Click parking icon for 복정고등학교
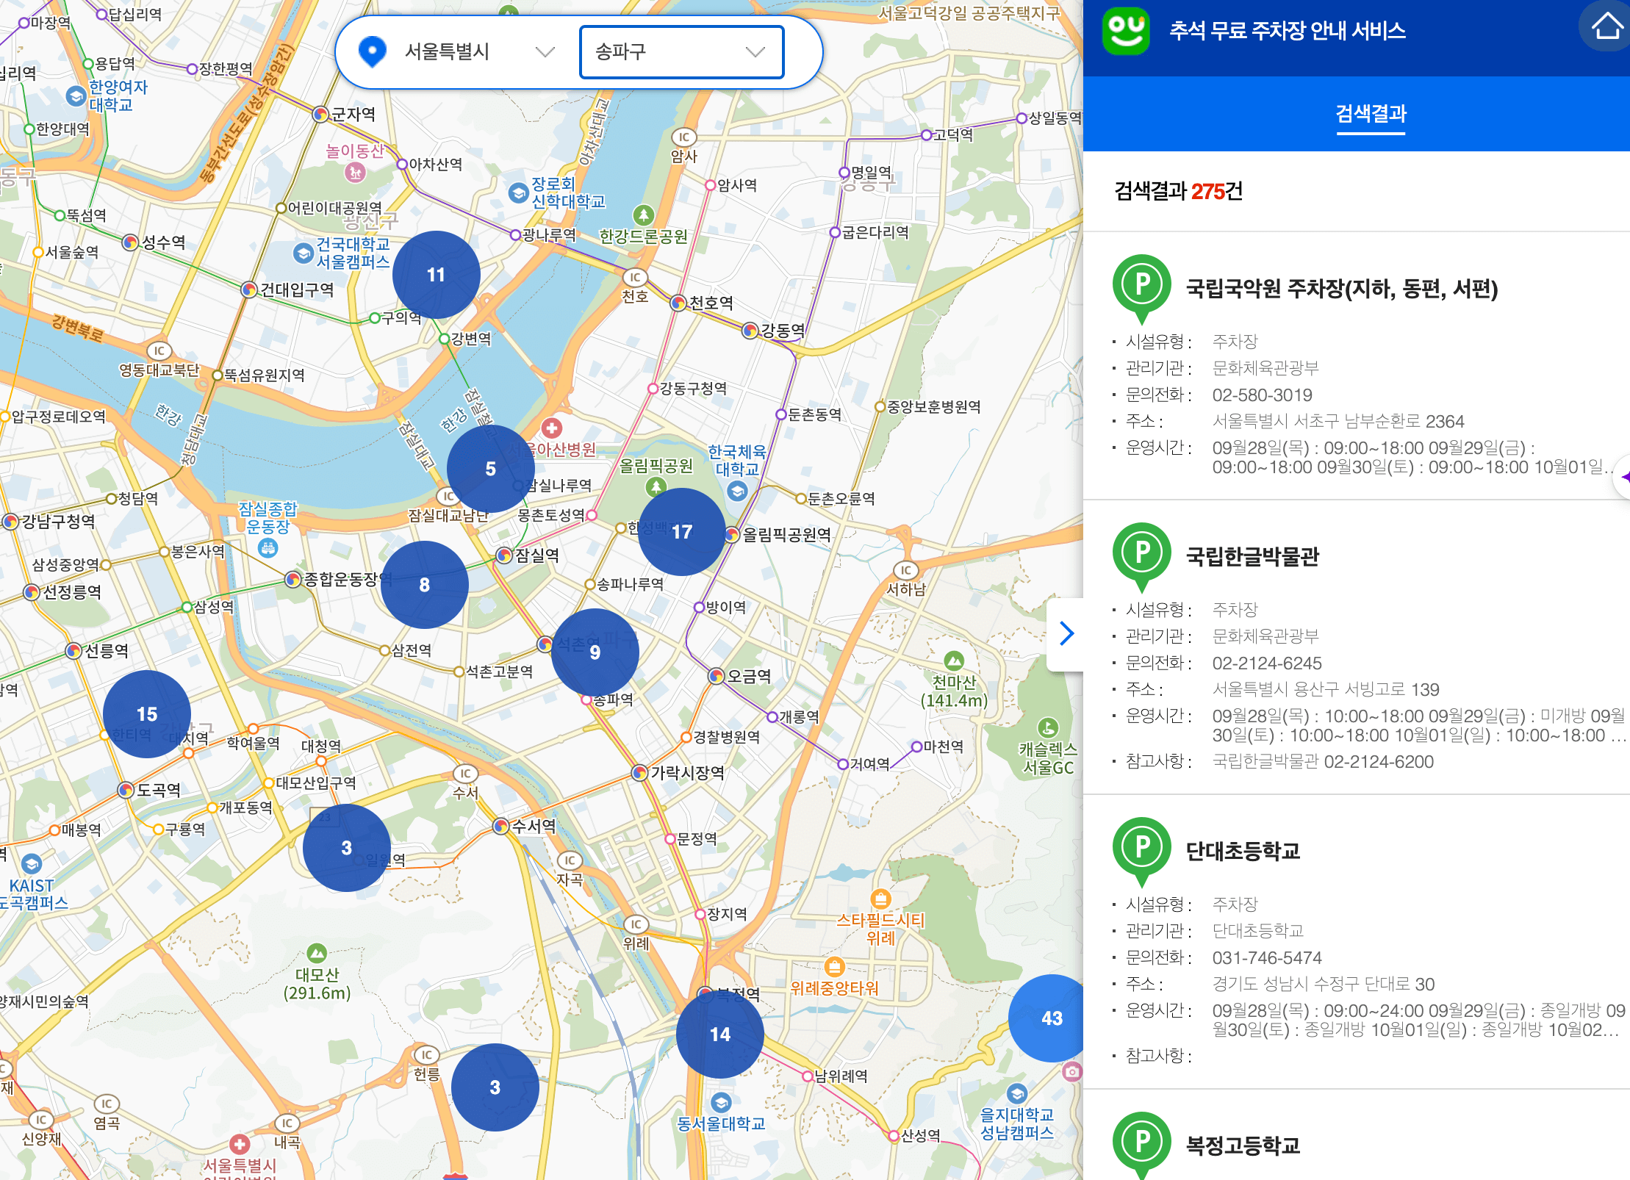 (1142, 1145)
